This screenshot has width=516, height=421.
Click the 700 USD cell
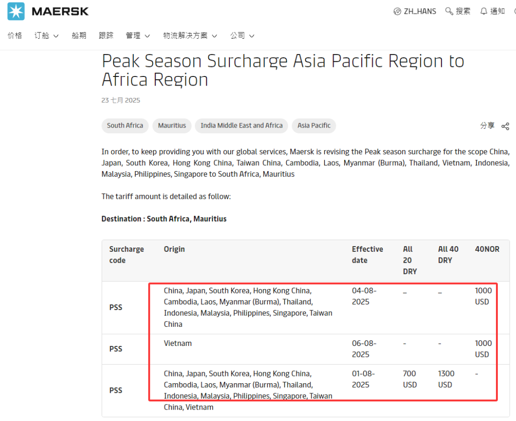pos(410,379)
